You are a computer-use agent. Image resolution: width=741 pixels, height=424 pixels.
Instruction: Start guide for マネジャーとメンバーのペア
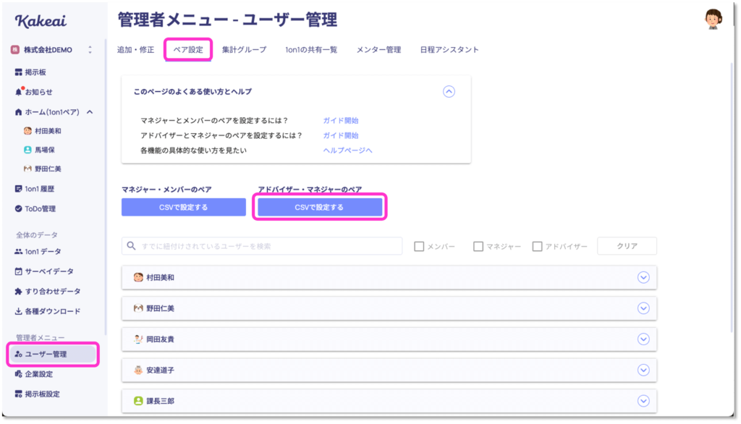point(341,121)
